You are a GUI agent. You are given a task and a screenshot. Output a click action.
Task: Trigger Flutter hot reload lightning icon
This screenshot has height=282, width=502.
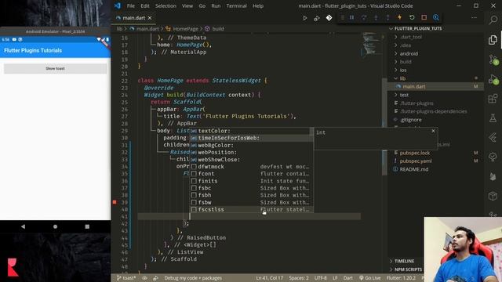pyautogui.click(x=400, y=17)
